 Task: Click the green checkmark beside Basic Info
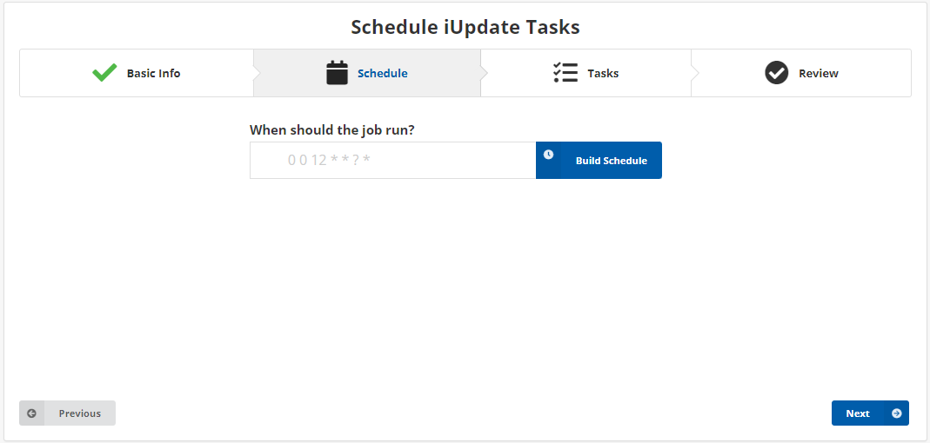104,73
